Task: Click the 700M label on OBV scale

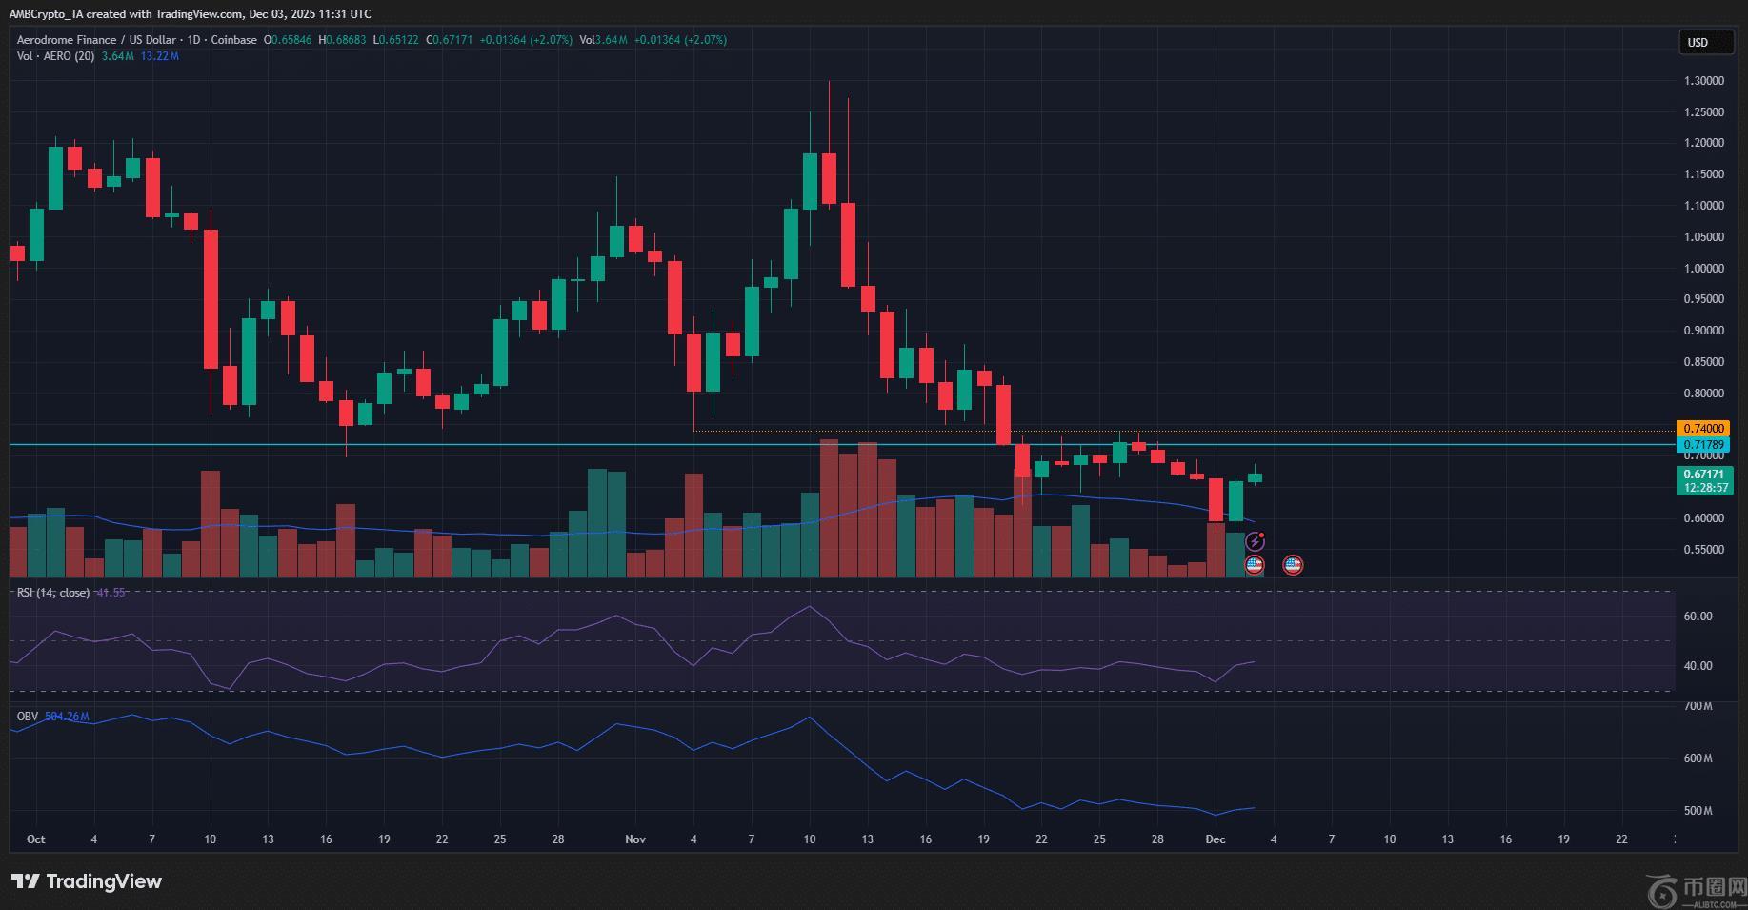Action: click(x=1698, y=706)
